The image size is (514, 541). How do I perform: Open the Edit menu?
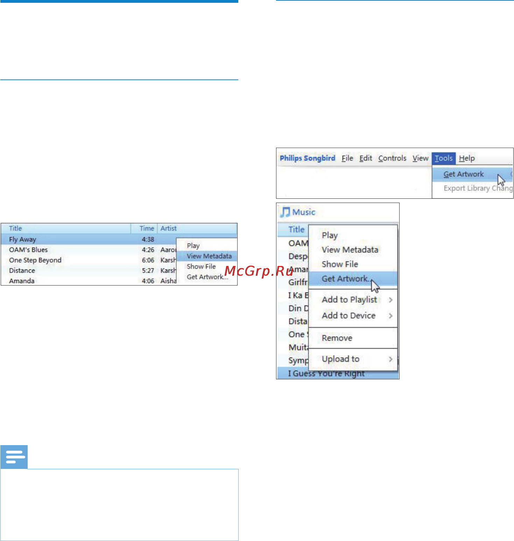(366, 159)
